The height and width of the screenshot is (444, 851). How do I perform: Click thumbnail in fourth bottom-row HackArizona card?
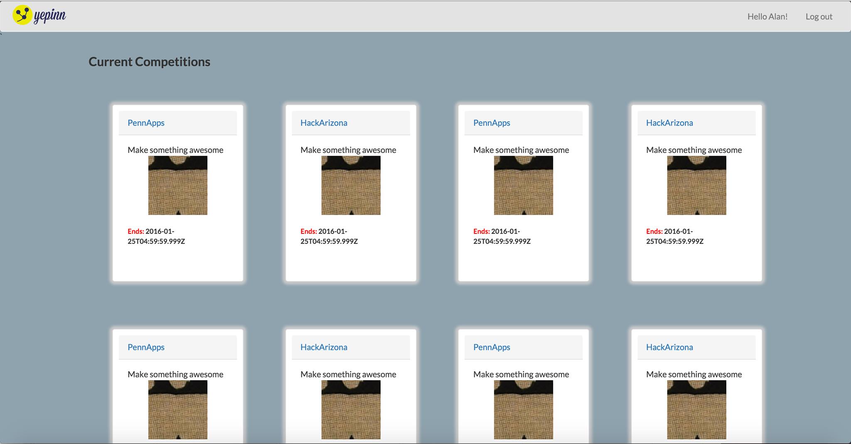[x=696, y=410]
